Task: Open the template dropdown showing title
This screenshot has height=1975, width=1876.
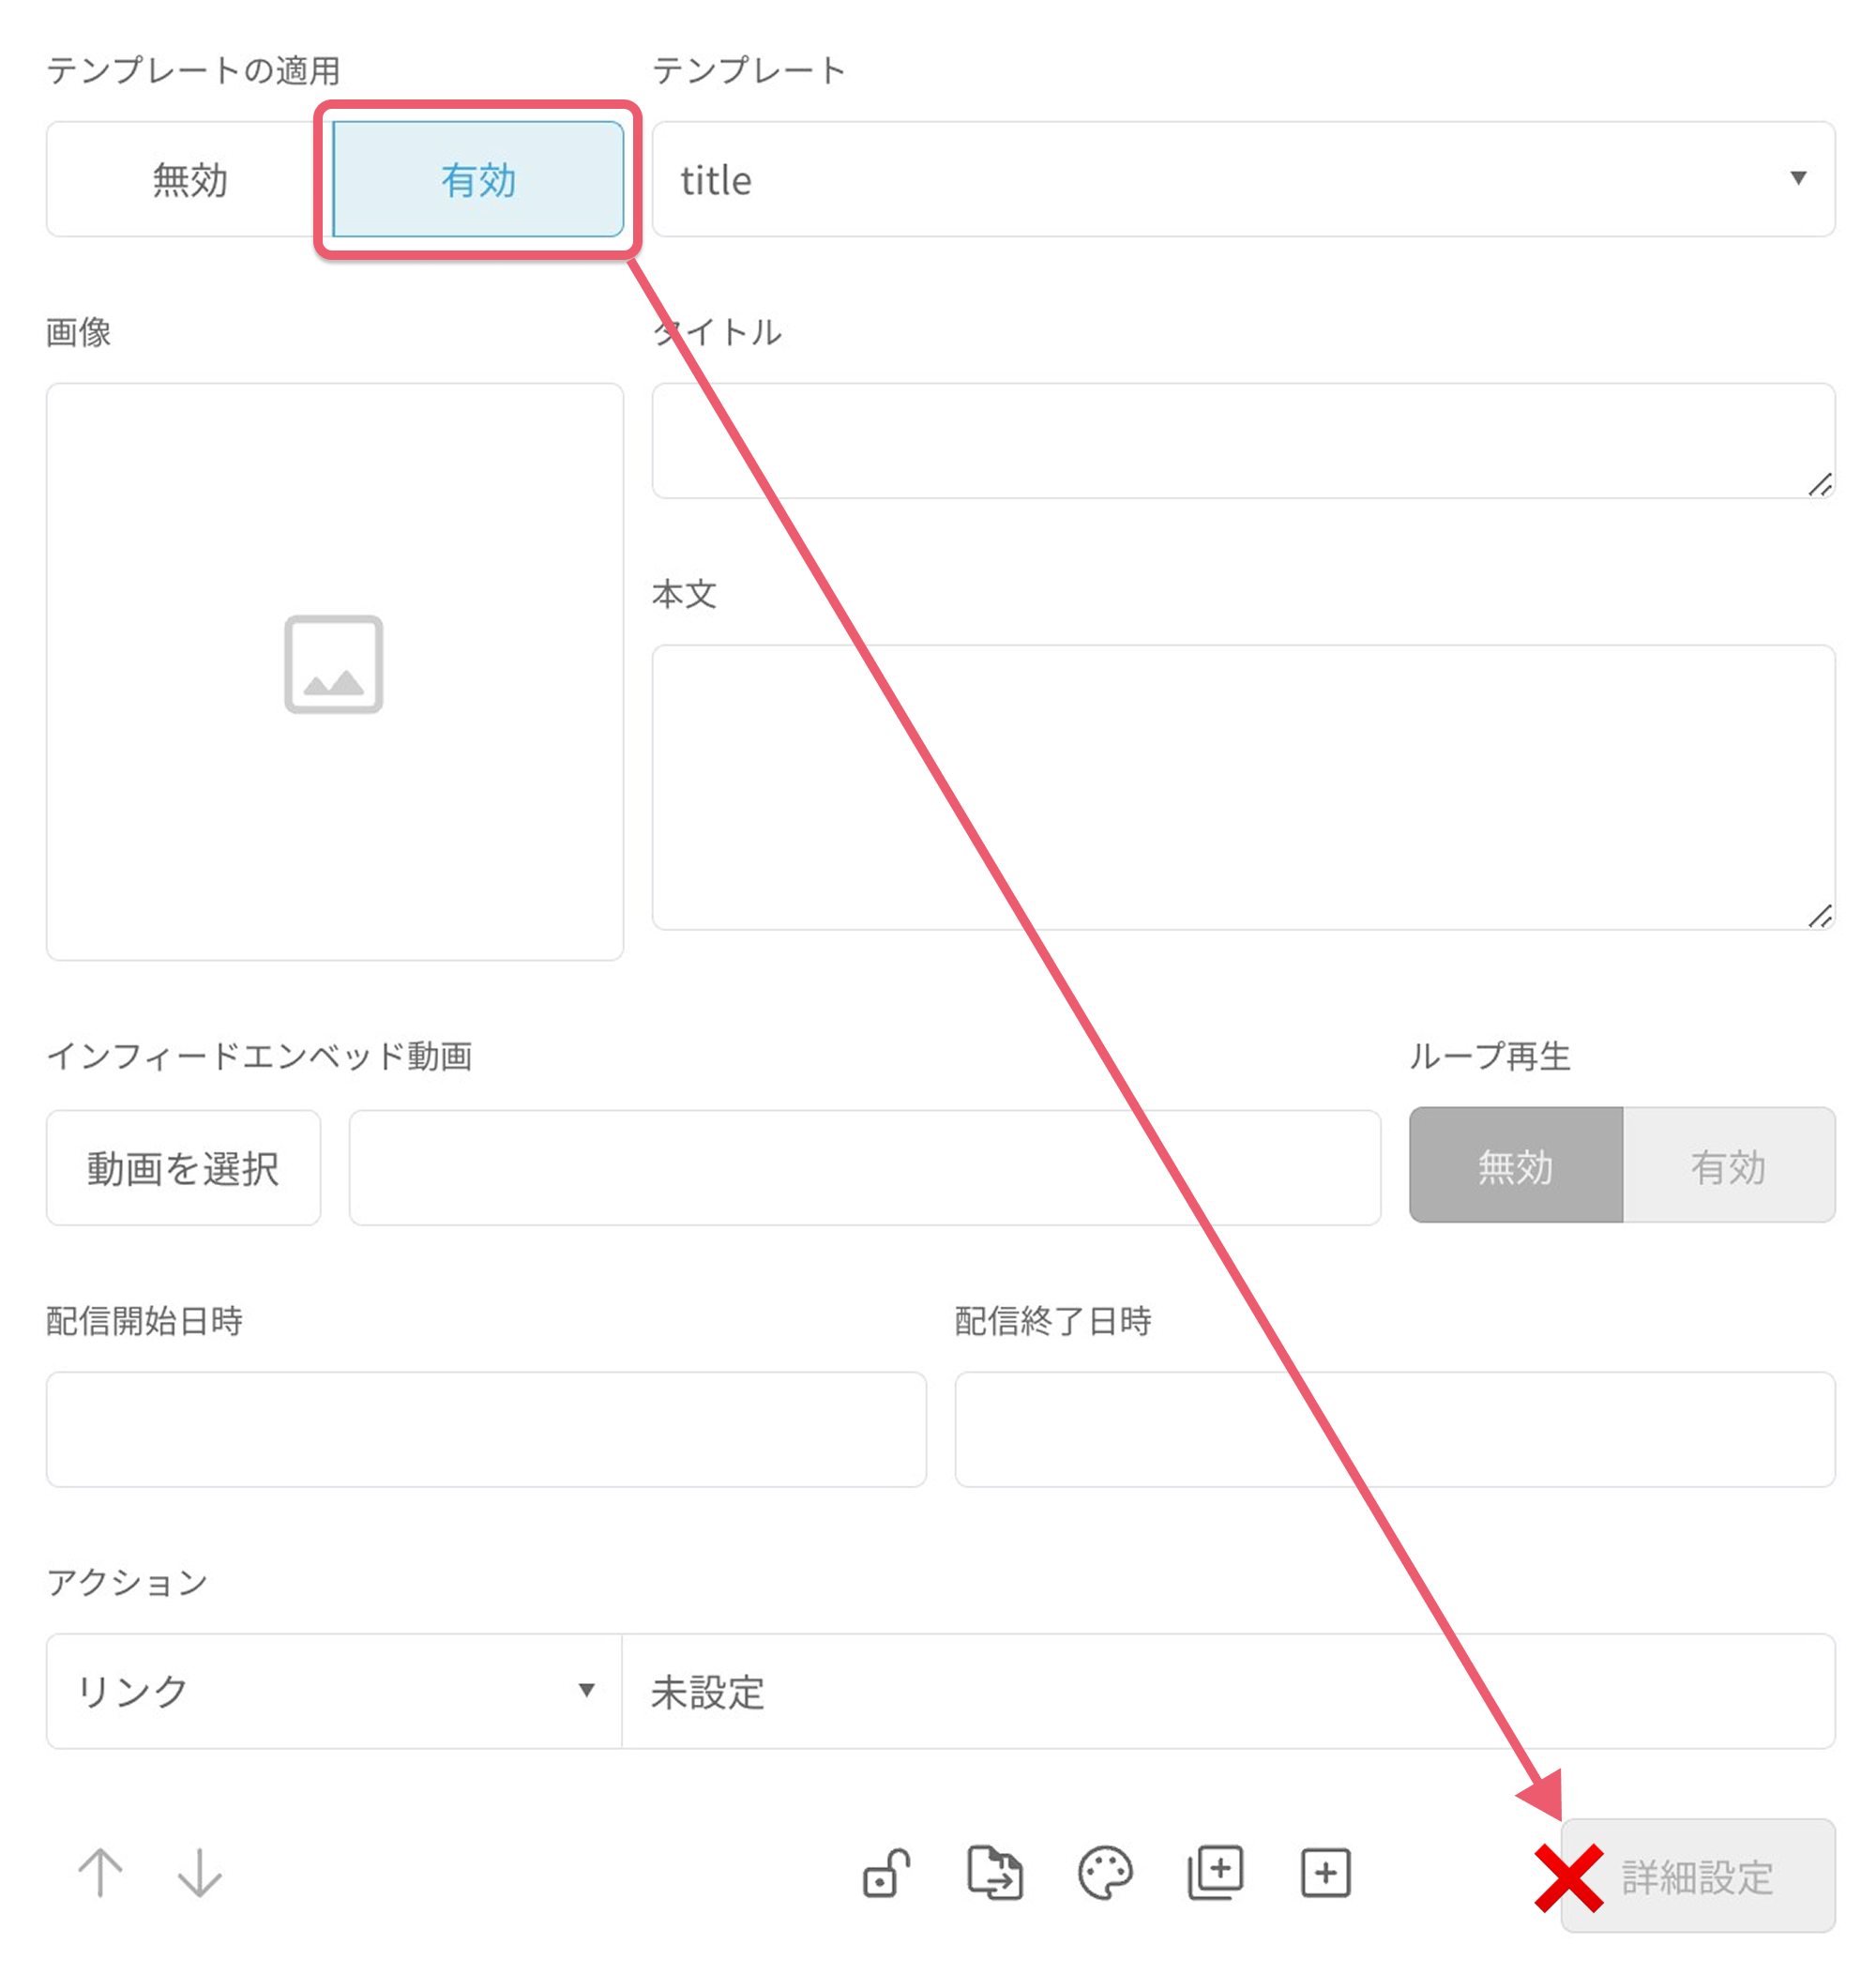Action: click(x=1244, y=180)
